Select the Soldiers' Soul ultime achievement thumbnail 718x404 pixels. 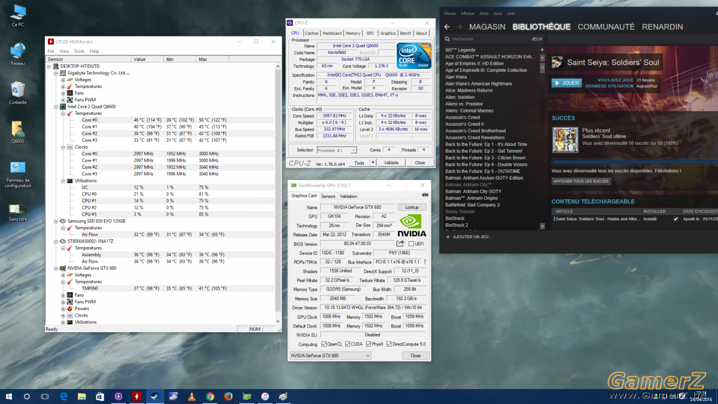coord(565,139)
